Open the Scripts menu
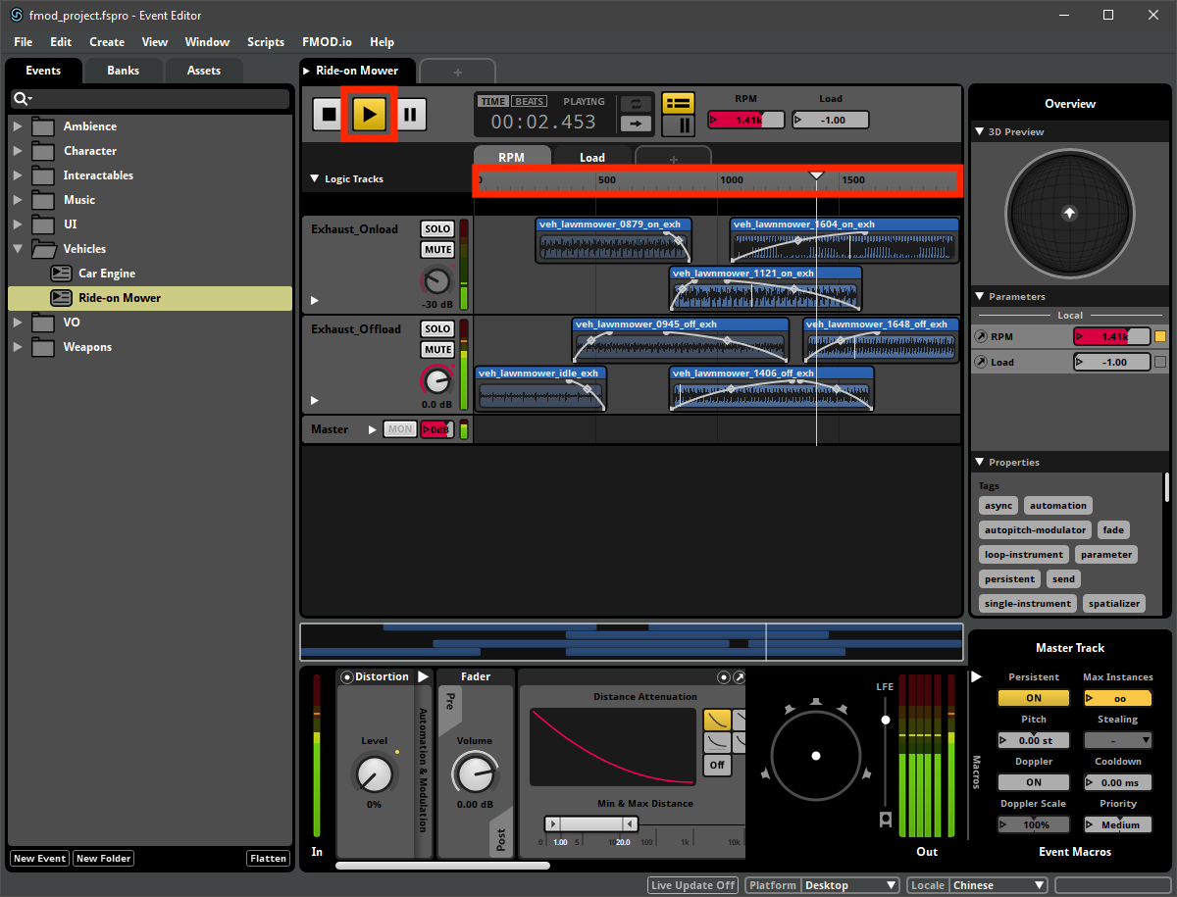1177x897 pixels. pyautogui.click(x=266, y=42)
